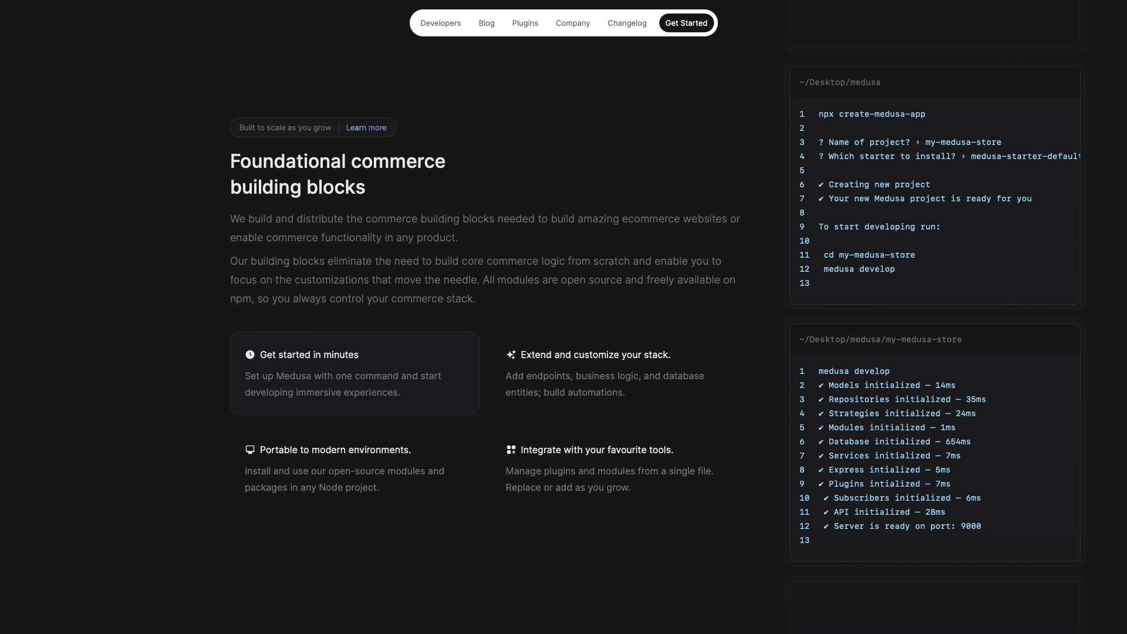Viewport: 1127px width, 634px height.
Task: Click the paragraph starting Our building blocks eliminate
Action: tap(482, 279)
